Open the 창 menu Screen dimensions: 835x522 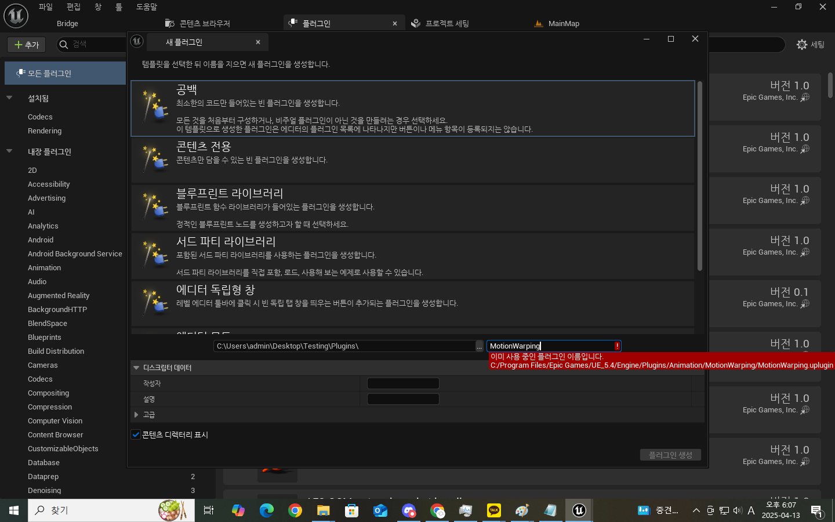pyautogui.click(x=98, y=7)
